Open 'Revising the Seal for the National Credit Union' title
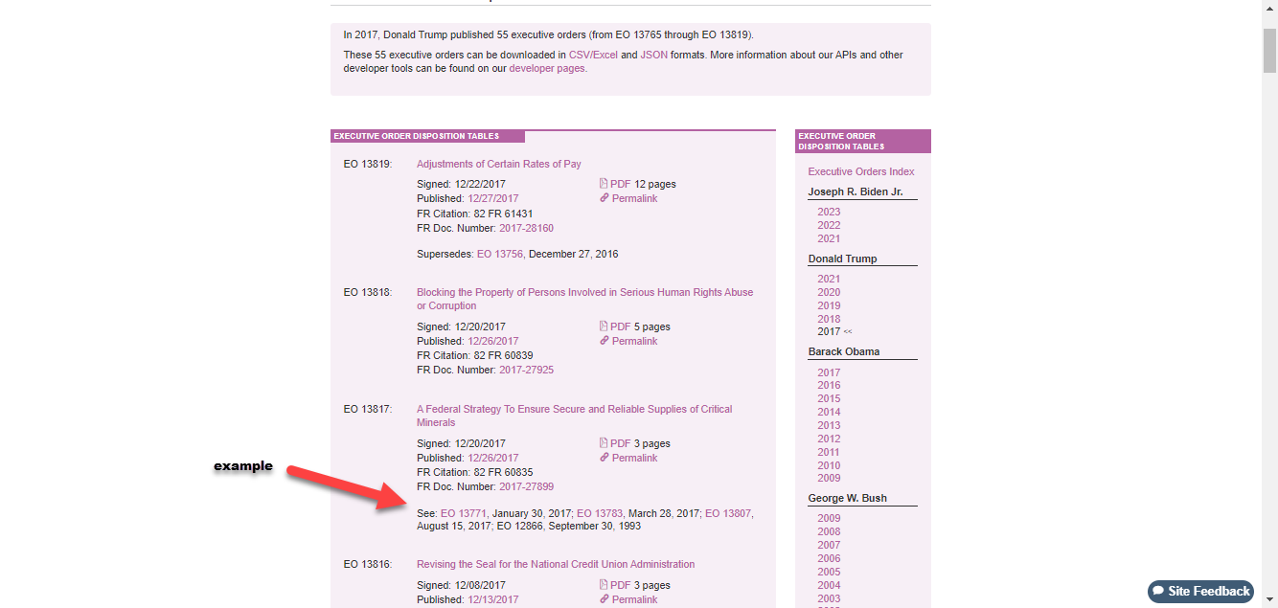Image resolution: width=1278 pixels, height=608 pixels. tap(556, 564)
